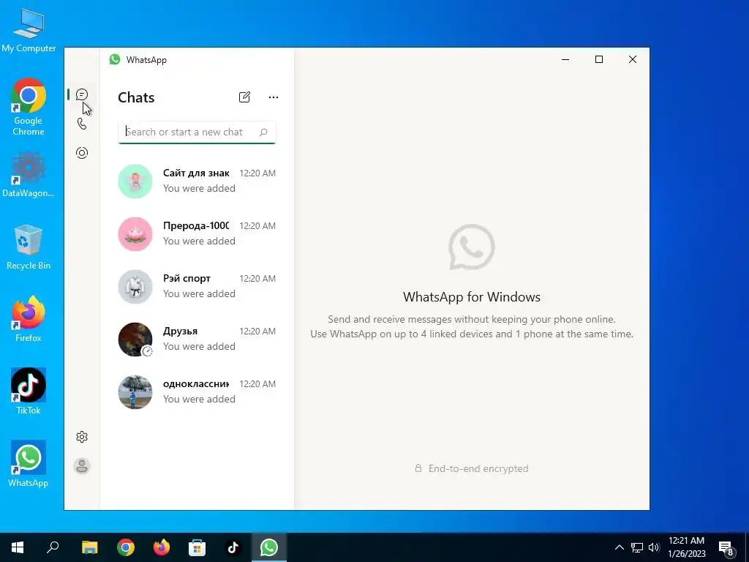Open the одноклассники chat
This screenshot has width=749, height=562.
coord(197,392)
